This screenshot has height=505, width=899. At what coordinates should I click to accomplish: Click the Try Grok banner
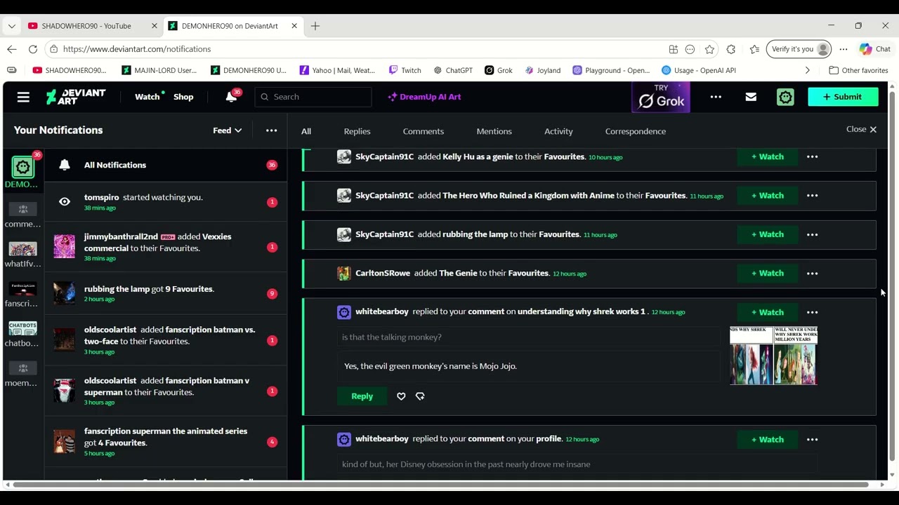(x=661, y=97)
